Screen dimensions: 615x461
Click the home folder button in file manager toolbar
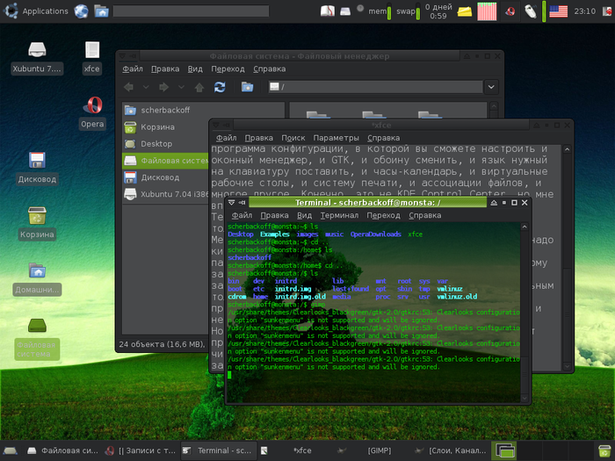tap(247, 87)
